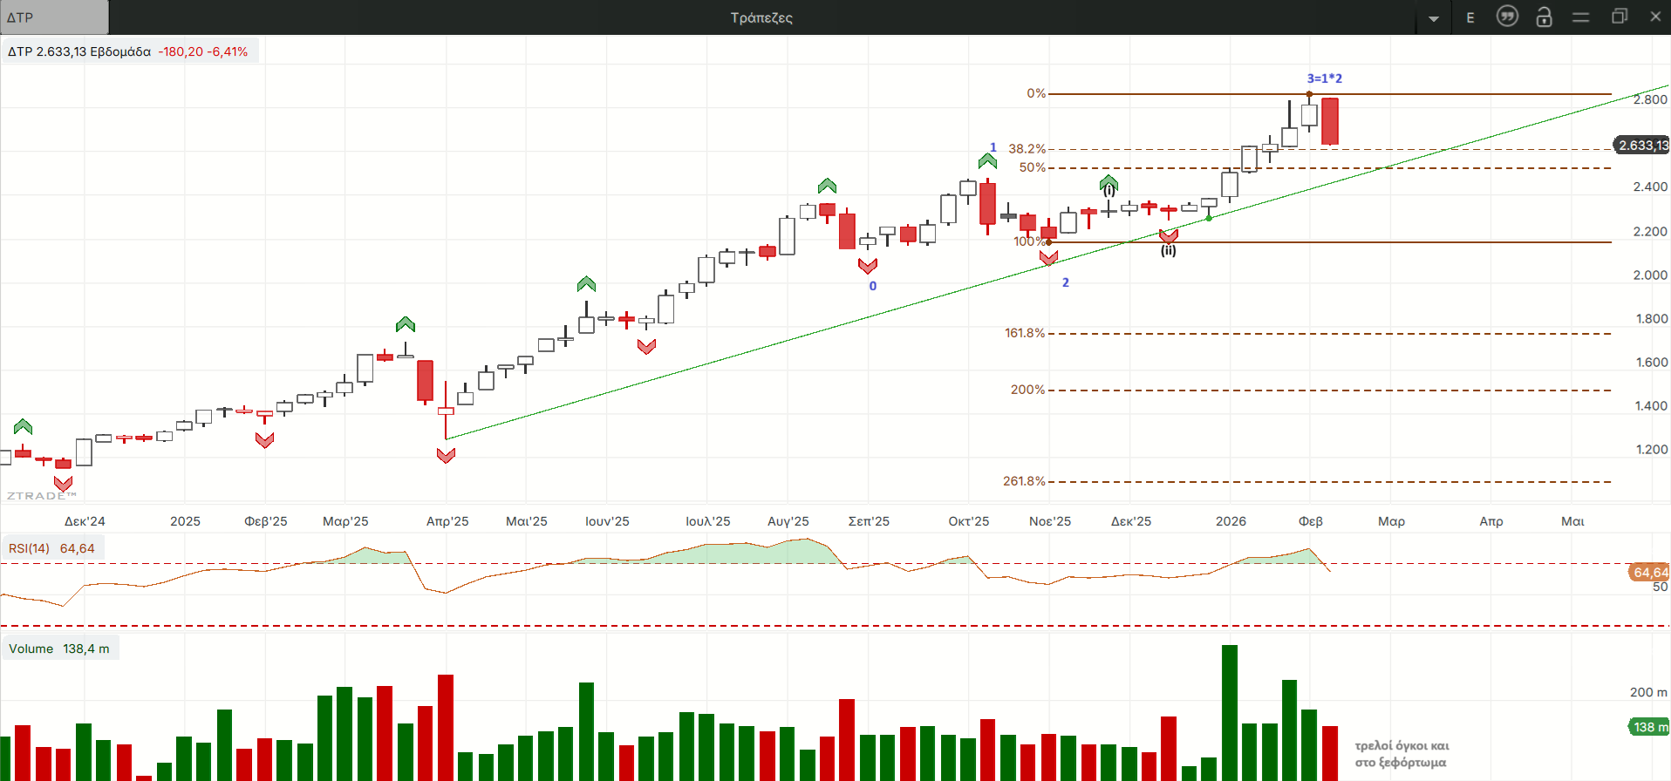
Task: Select the green up-arrow marker labeled (i)
Action: point(1108,183)
